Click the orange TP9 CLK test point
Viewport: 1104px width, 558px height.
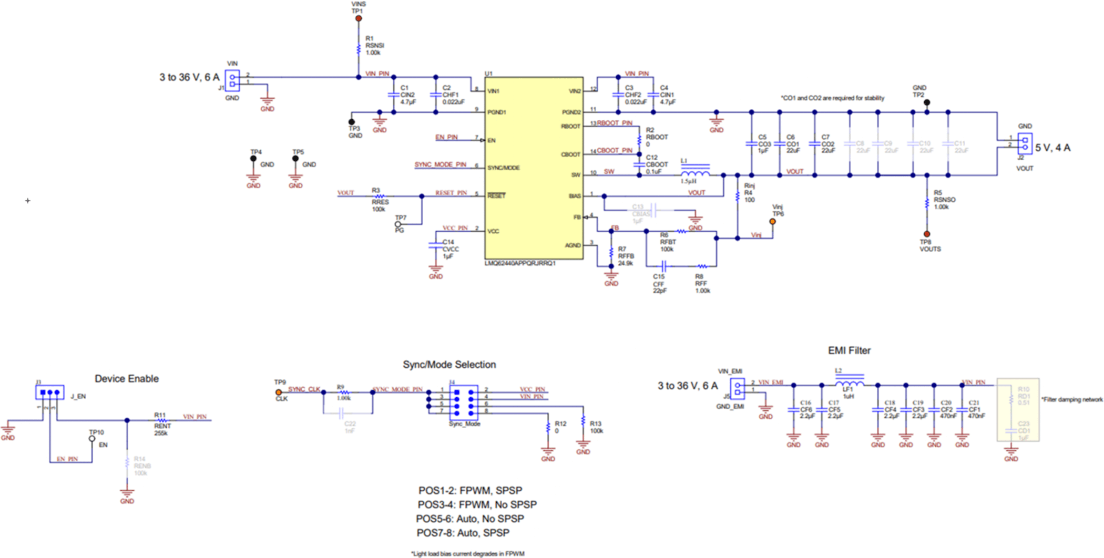pos(279,392)
